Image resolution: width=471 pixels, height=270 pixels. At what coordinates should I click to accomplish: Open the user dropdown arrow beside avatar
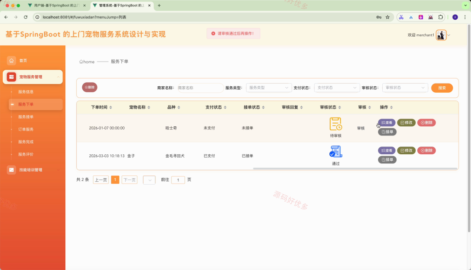coord(449,35)
